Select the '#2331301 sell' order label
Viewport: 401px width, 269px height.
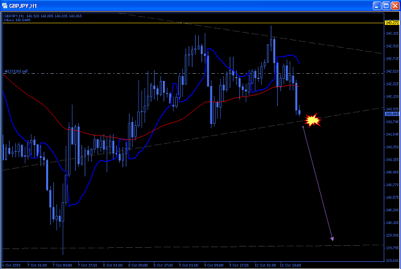click(16, 71)
